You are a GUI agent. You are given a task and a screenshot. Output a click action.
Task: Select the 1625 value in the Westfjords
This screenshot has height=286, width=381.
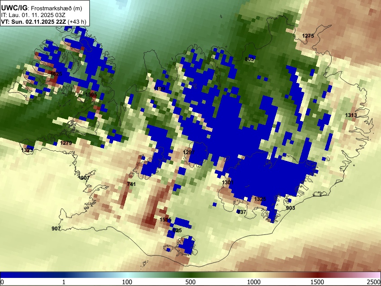(56, 74)
